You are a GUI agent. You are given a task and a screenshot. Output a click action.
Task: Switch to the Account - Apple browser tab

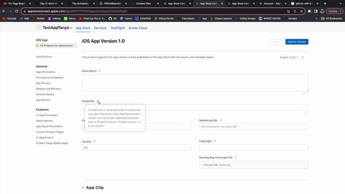pyautogui.click(x=272, y=4)
